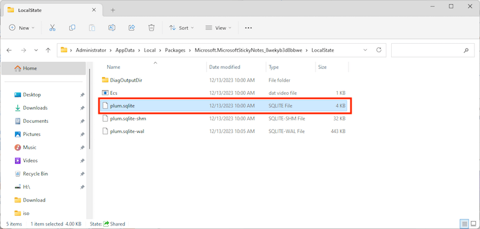This screenshot has height=229, width=480.
Task: Open the View dropdown menu
Action: point(218,28)
